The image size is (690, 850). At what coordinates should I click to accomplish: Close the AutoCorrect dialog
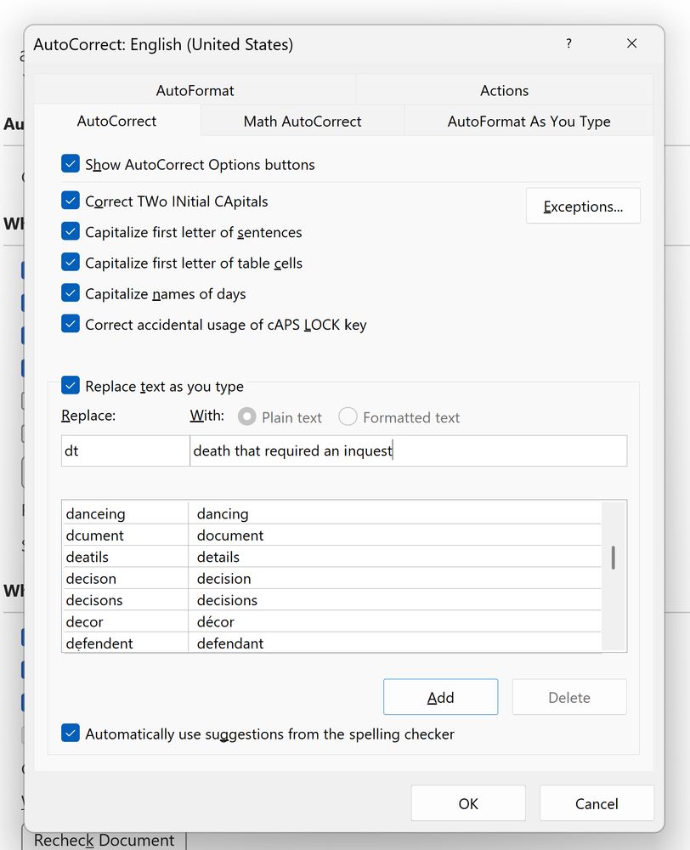[x=631, y=44]
